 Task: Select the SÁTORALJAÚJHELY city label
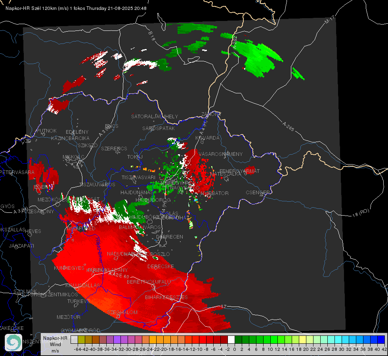[x=155, y=116]
